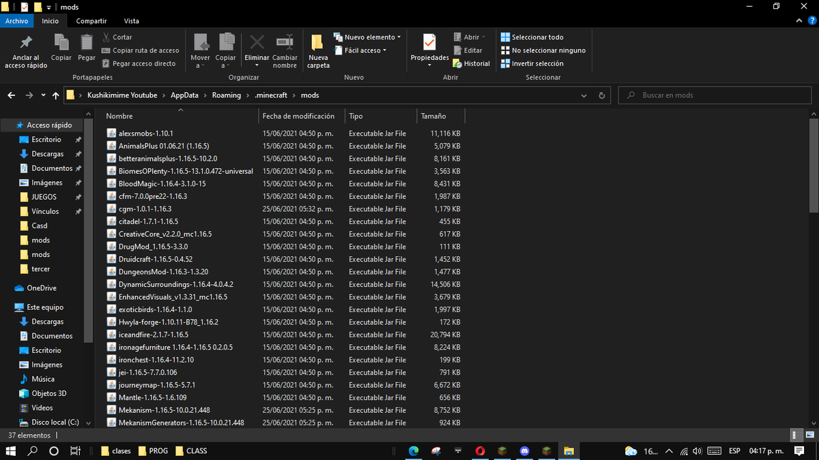The height and width of the screenshot is (460, 819).
Task: Open the Windows Start button
Action: (x=11, y=451)
